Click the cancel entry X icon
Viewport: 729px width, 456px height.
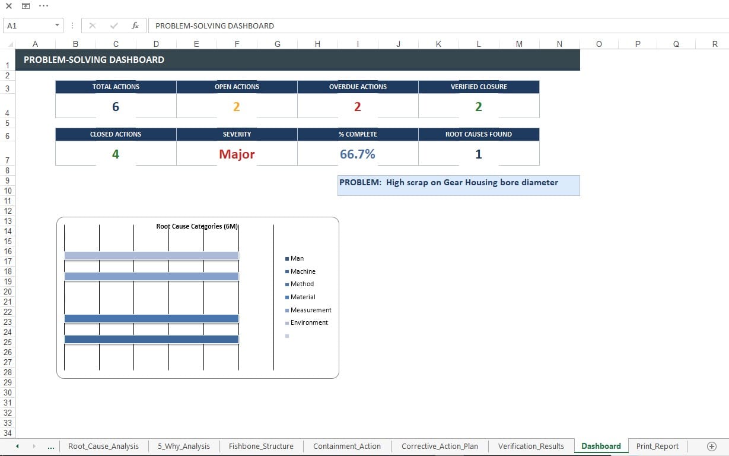pyautogui.click(x=92, y=26)
